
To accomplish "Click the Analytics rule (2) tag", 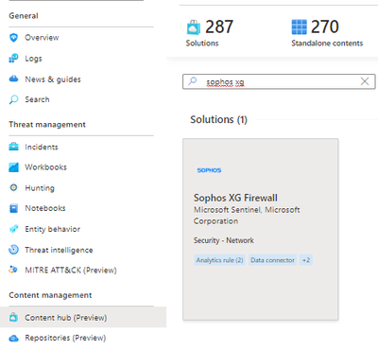I will click(219, 260).
